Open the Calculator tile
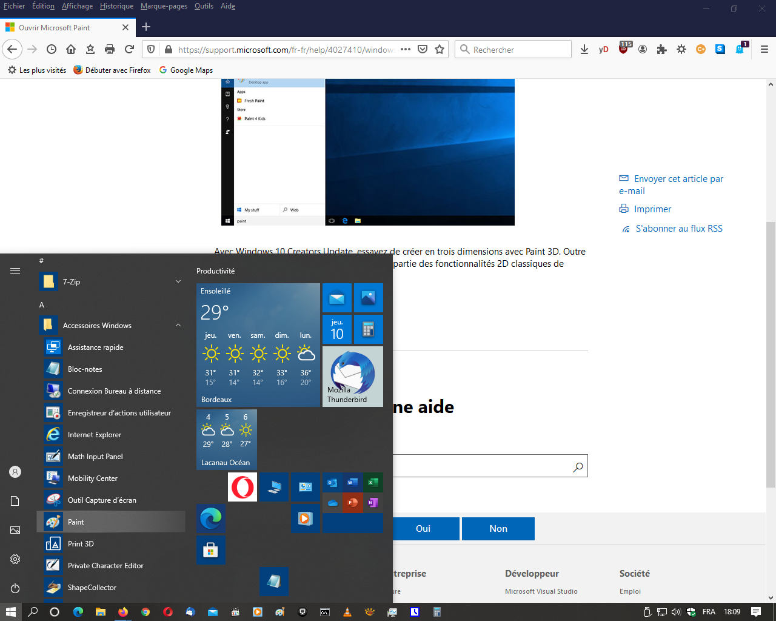776x621 pixels. (369, 329)
